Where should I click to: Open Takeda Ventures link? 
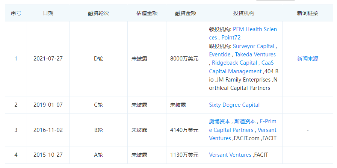tap(255, 54)
